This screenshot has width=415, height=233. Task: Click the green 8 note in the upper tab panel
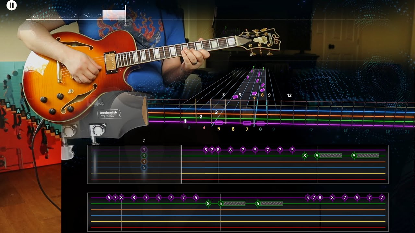[304, 156]
